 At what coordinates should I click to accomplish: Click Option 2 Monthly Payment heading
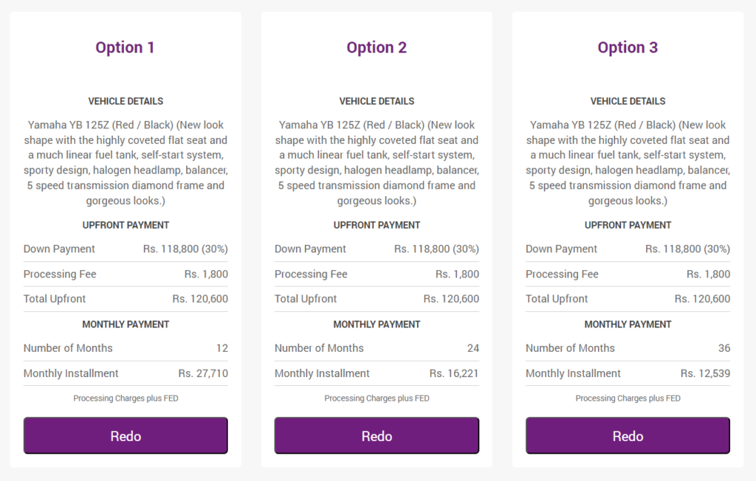point(377,325)
